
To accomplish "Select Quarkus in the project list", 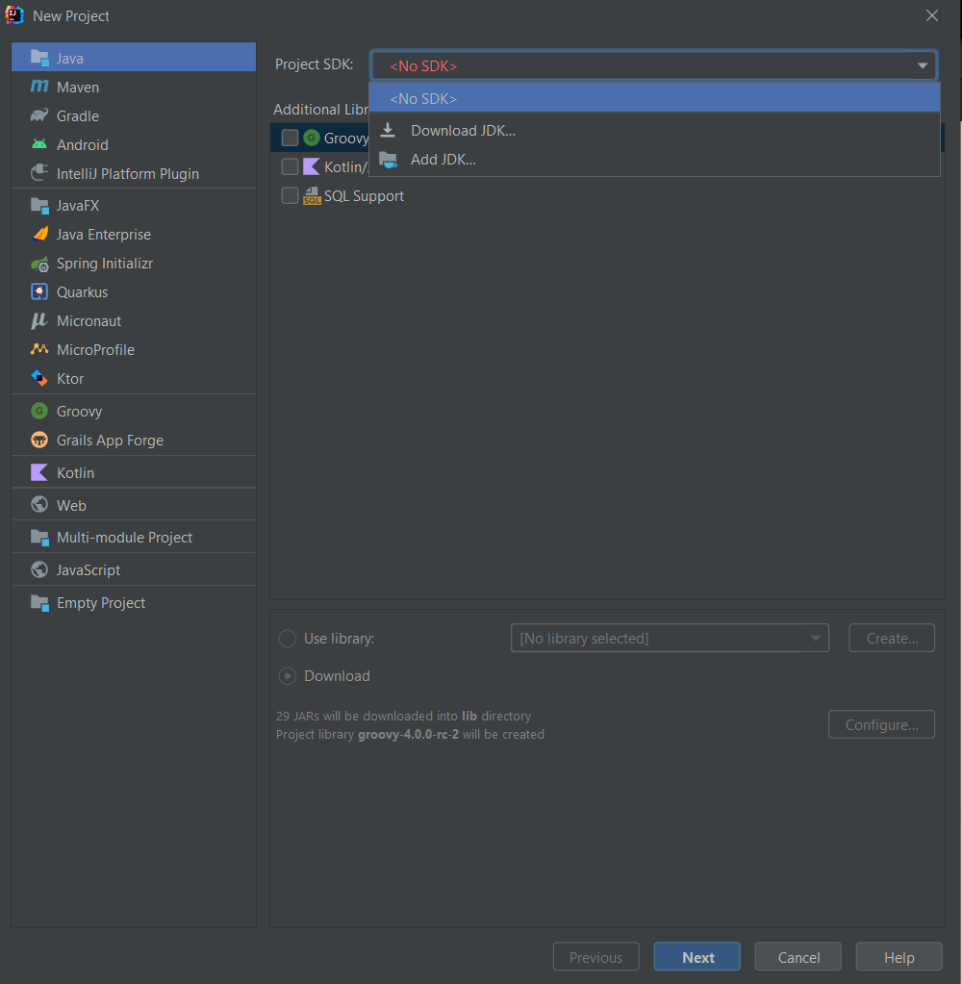I will click(x=134, y=291).
